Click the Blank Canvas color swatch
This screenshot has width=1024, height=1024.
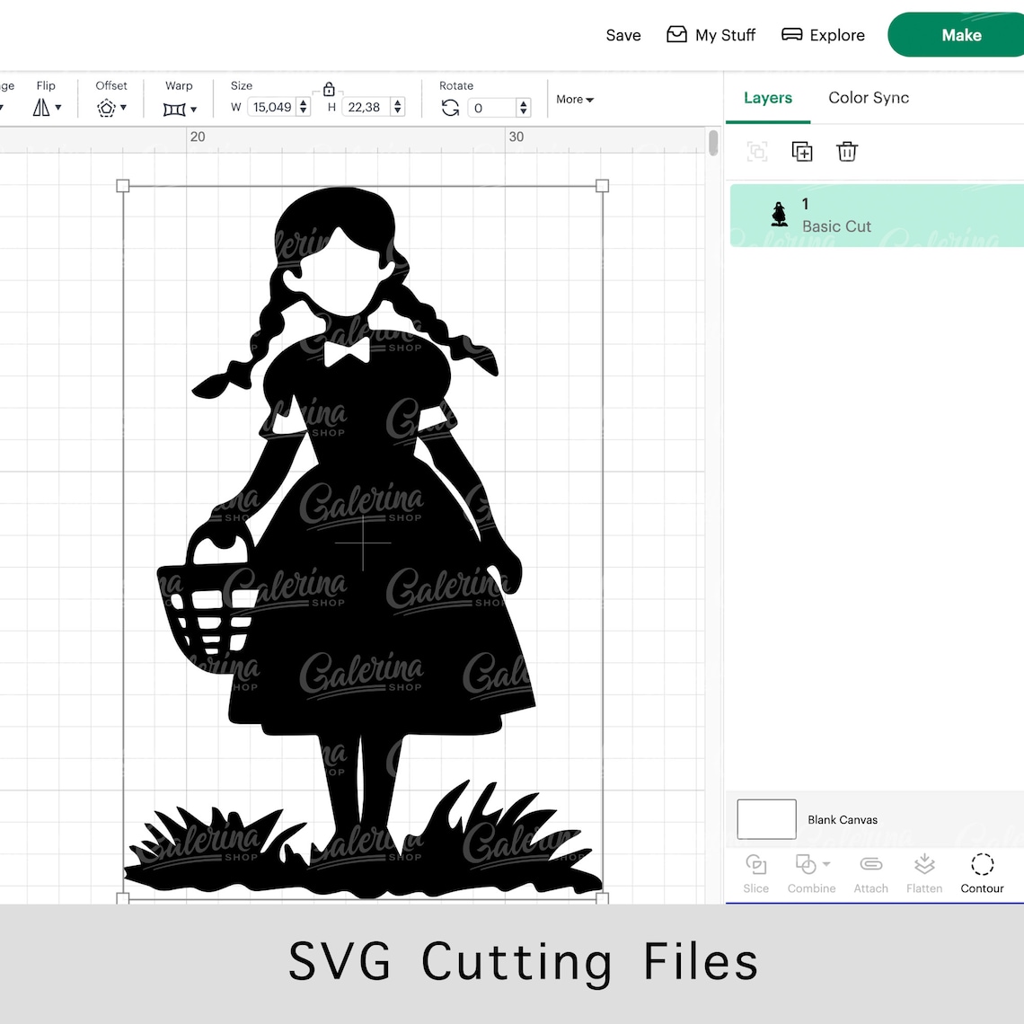click(765, 819)
